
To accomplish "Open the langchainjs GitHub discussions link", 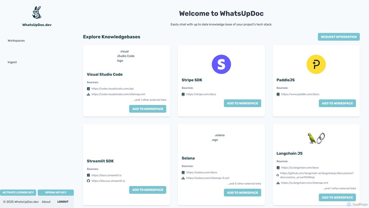I will click(x=317, y=175).
